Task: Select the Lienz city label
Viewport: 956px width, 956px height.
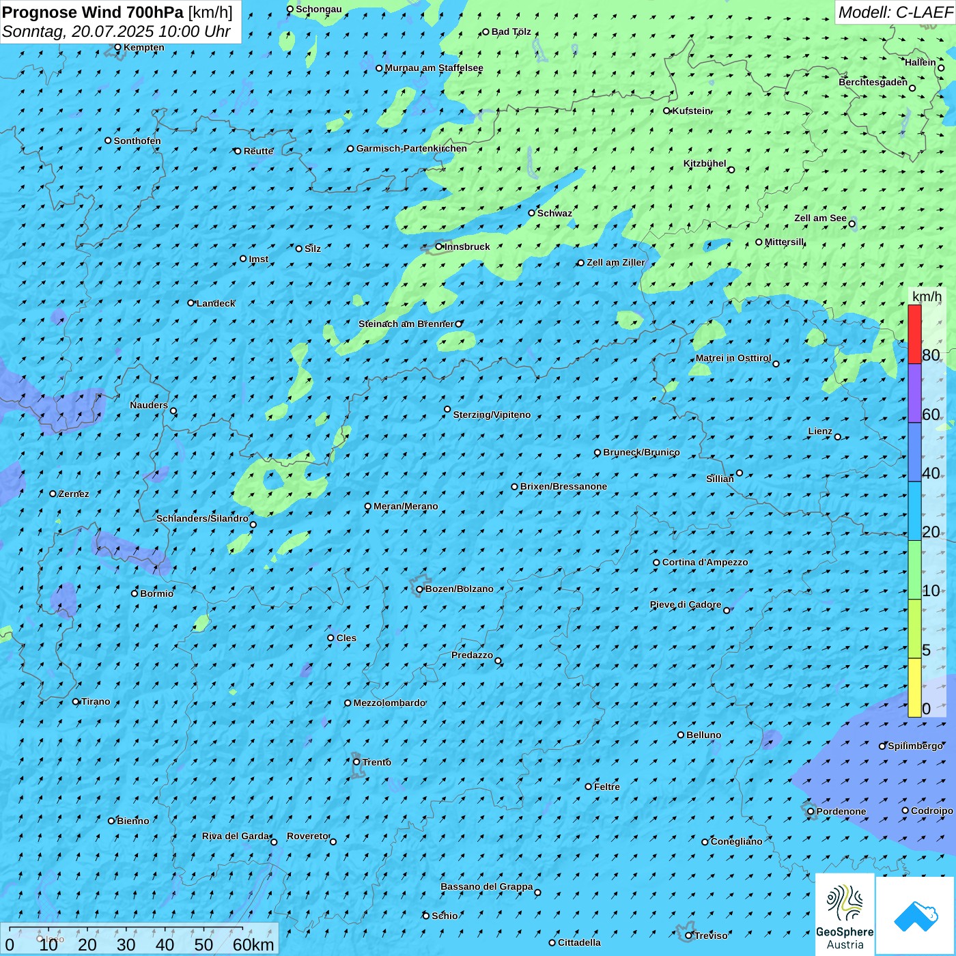Action: point(820,431)
